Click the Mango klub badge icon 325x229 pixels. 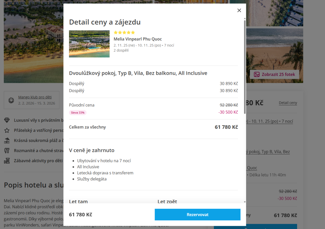pos(11,100)
